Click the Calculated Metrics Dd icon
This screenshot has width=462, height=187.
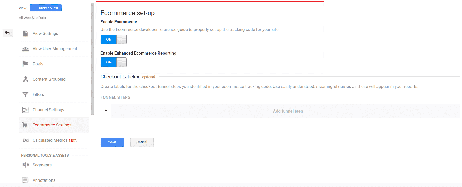[25, 140]
